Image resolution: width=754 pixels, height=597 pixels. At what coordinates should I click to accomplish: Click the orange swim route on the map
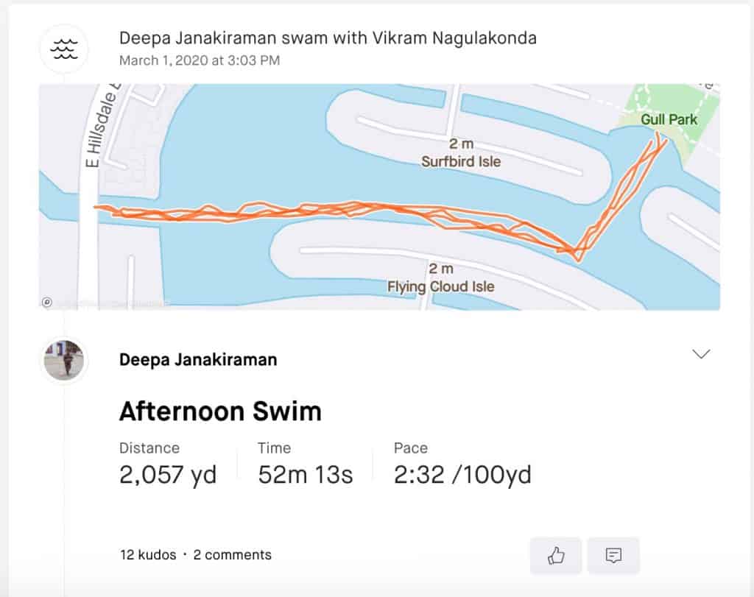click(x=295, y=211)
